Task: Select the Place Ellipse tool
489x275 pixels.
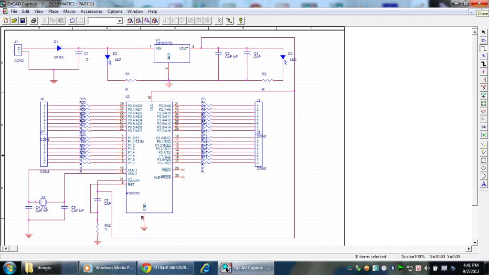Action: (483, 168)
